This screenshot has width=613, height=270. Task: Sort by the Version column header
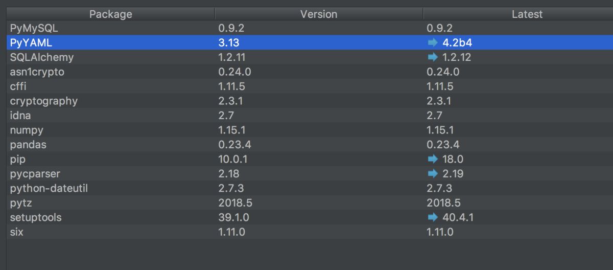pyautogui.click(x=319, y=14)
